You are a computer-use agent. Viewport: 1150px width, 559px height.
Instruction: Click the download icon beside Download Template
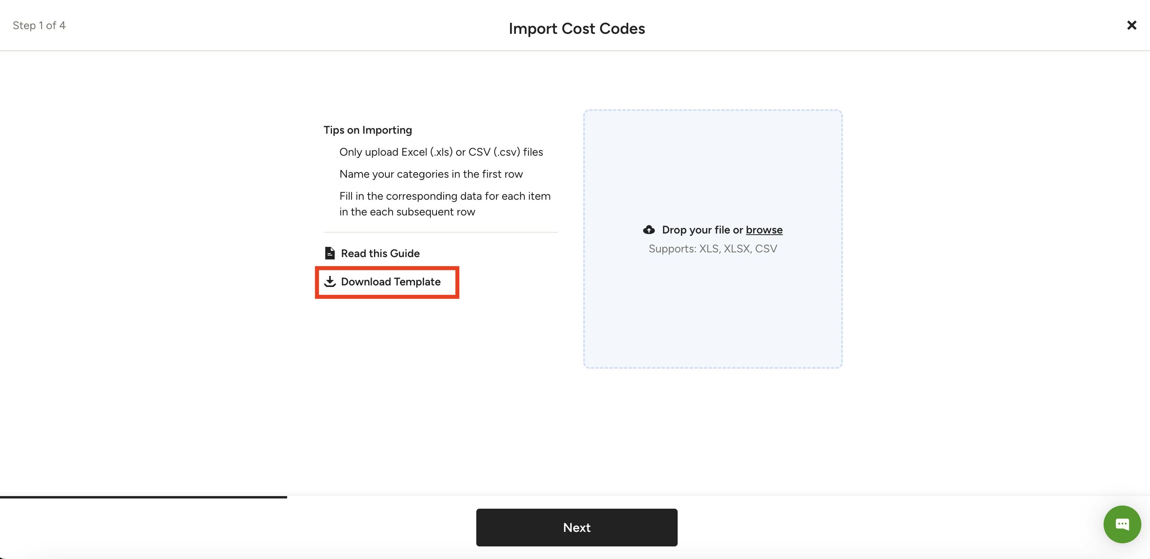coord(330,281)
